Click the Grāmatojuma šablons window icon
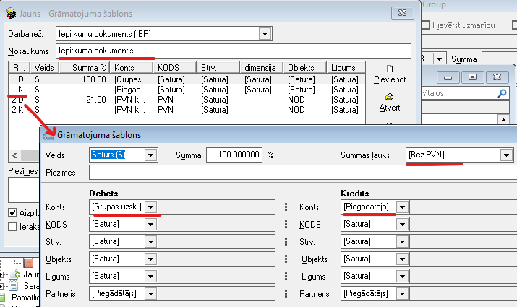Screen dimensions: 517x307 pos(48,135)
